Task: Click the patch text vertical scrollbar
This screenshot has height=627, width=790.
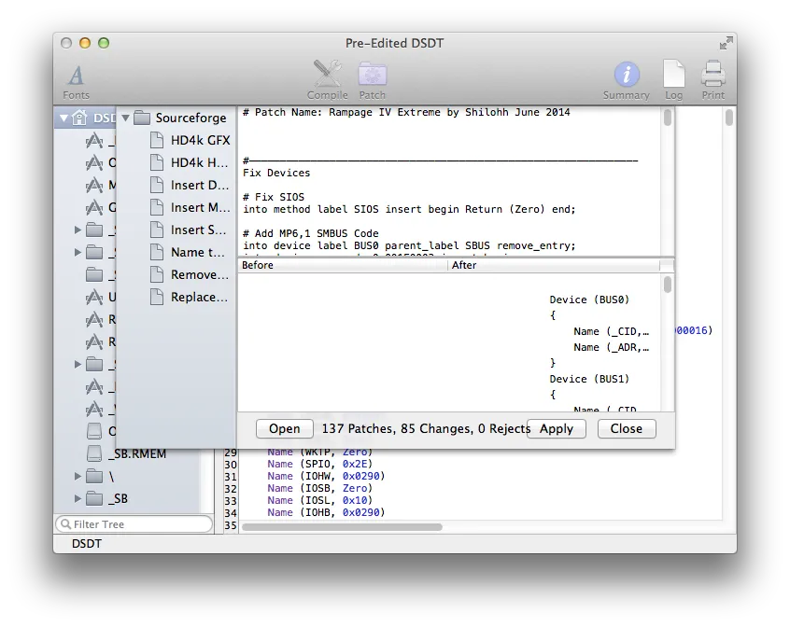Action: click(668, 118)
